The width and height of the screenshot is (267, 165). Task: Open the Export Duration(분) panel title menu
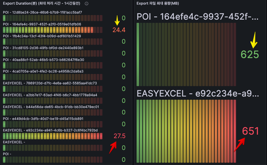(42, 3)
